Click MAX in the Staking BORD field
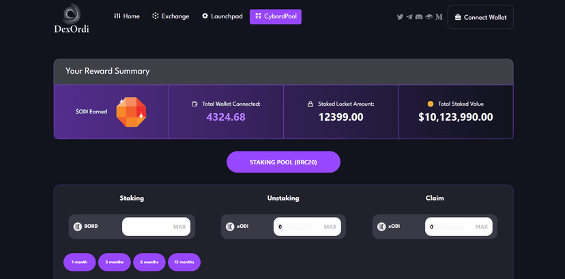Image resolution: width=565 pixels, height=279 pixels. pos(179,226)
